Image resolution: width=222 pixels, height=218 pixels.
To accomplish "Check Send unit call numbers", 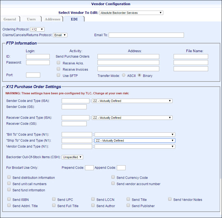I will (9, 183).
